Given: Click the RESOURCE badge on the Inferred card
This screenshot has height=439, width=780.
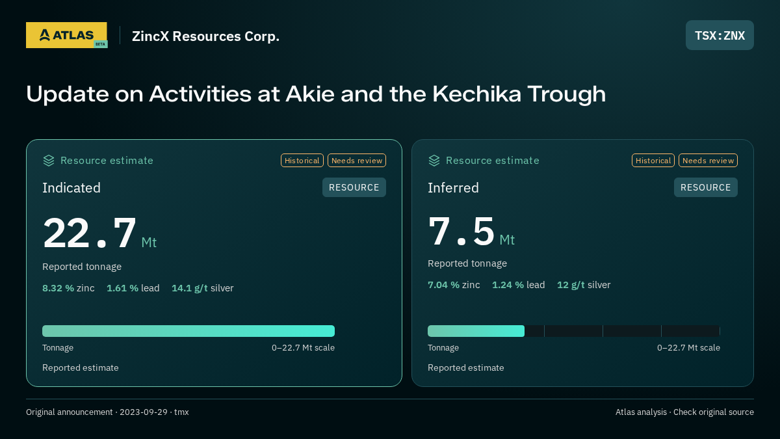Looking at the screenshot, I should [706, 187].
